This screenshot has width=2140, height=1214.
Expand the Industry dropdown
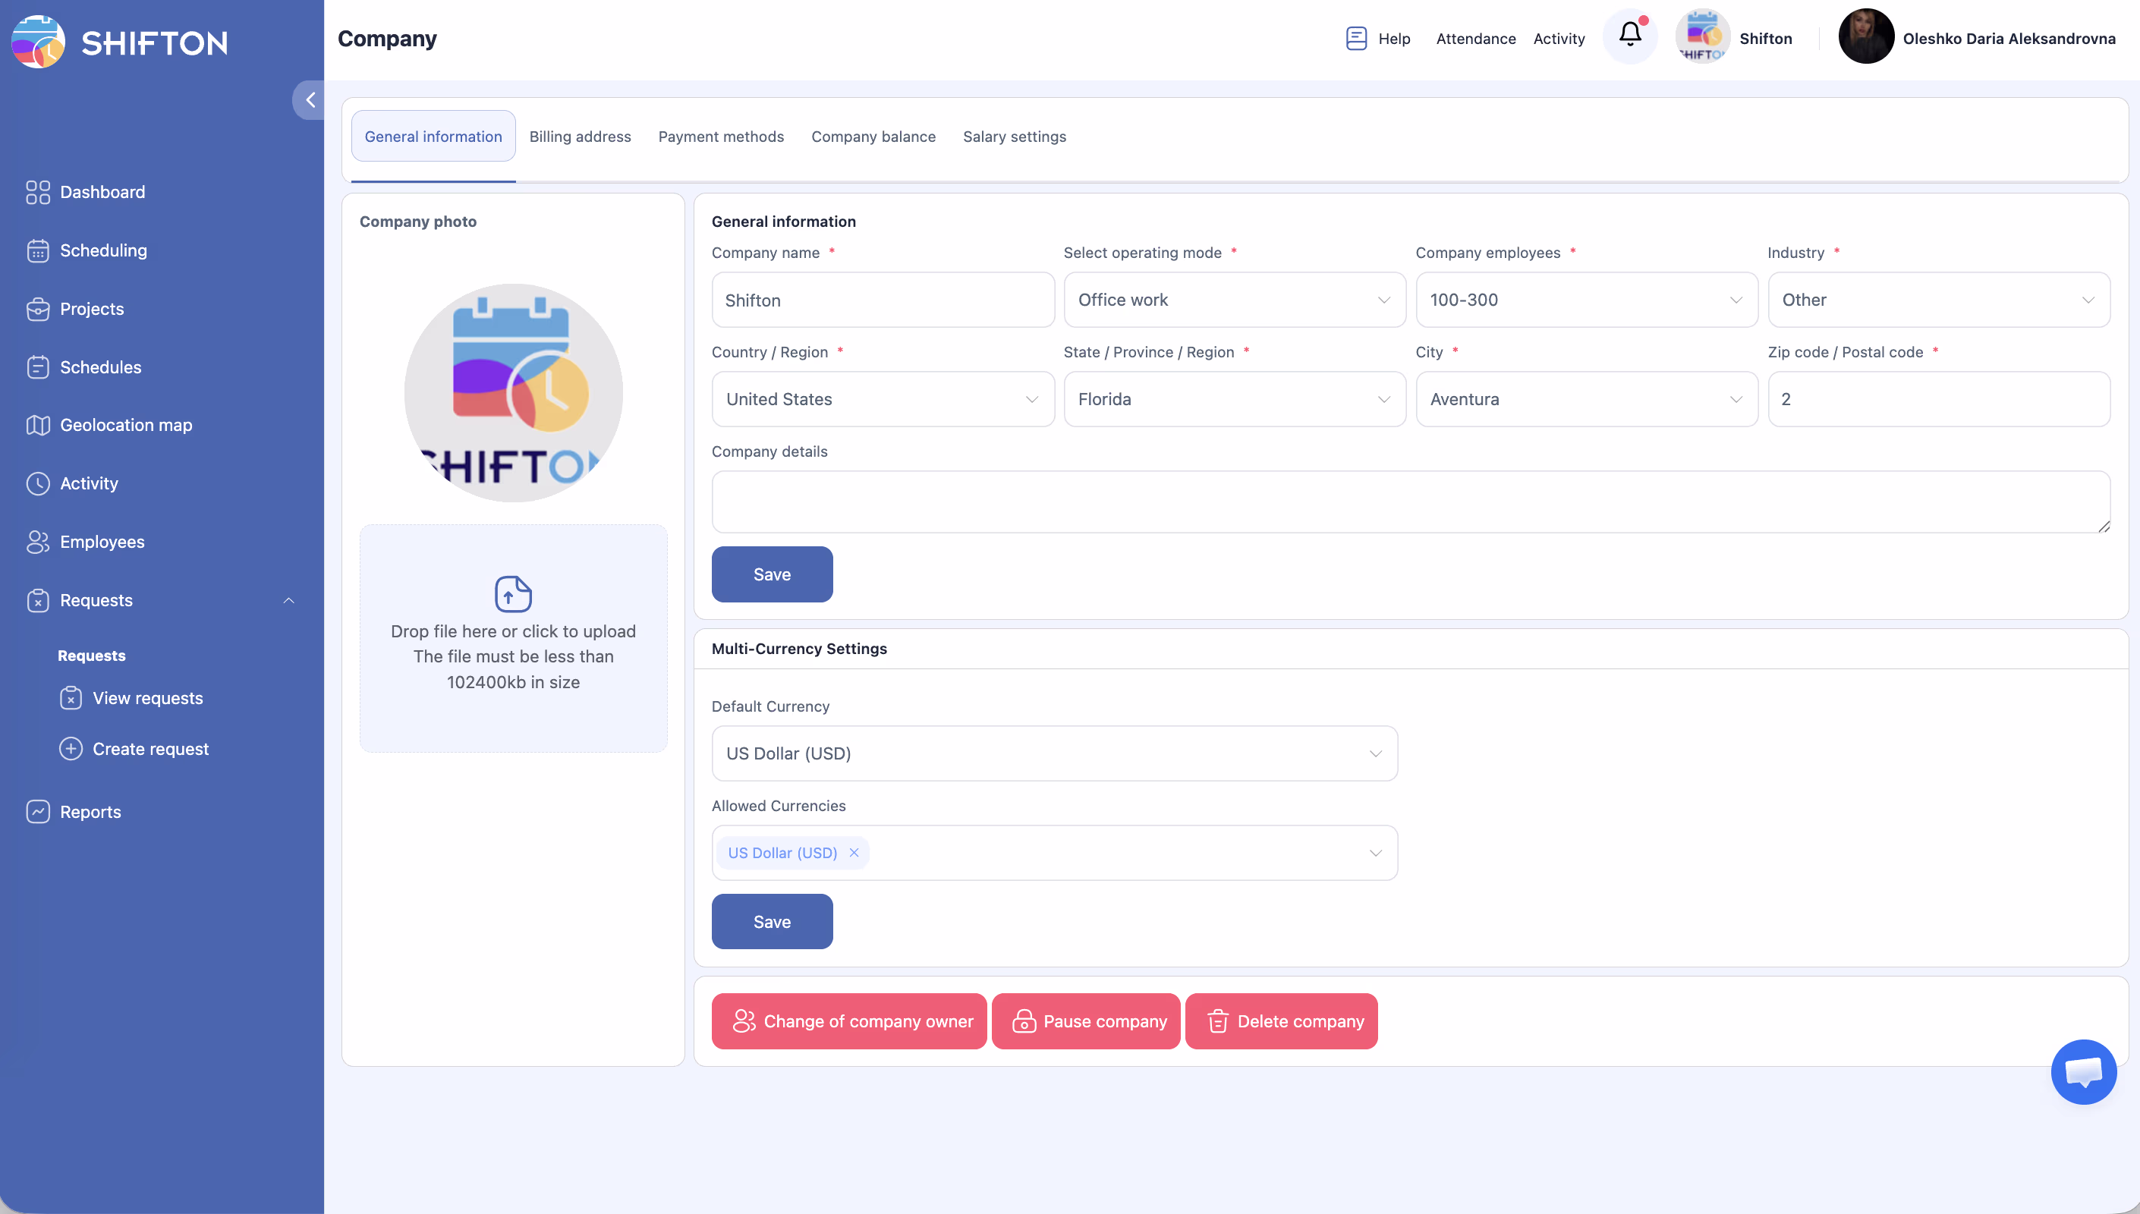click(x=1938, y=300)
